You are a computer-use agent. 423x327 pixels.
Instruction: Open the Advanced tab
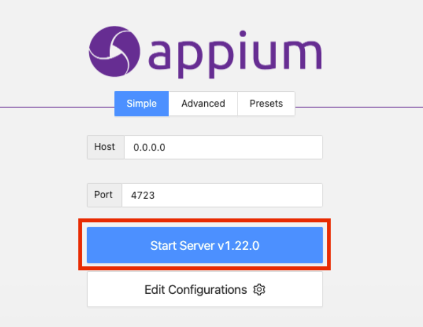pos(203,104)
